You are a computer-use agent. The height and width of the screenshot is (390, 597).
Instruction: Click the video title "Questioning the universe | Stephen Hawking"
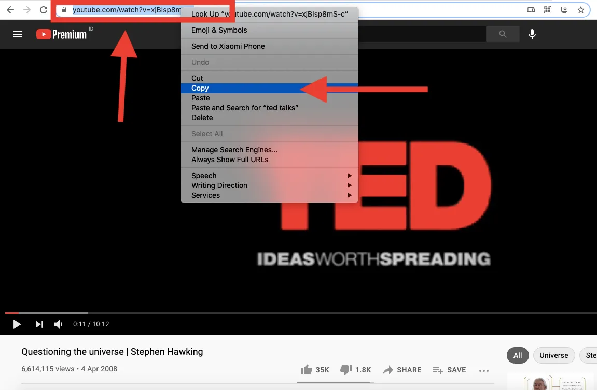point(112,352)
